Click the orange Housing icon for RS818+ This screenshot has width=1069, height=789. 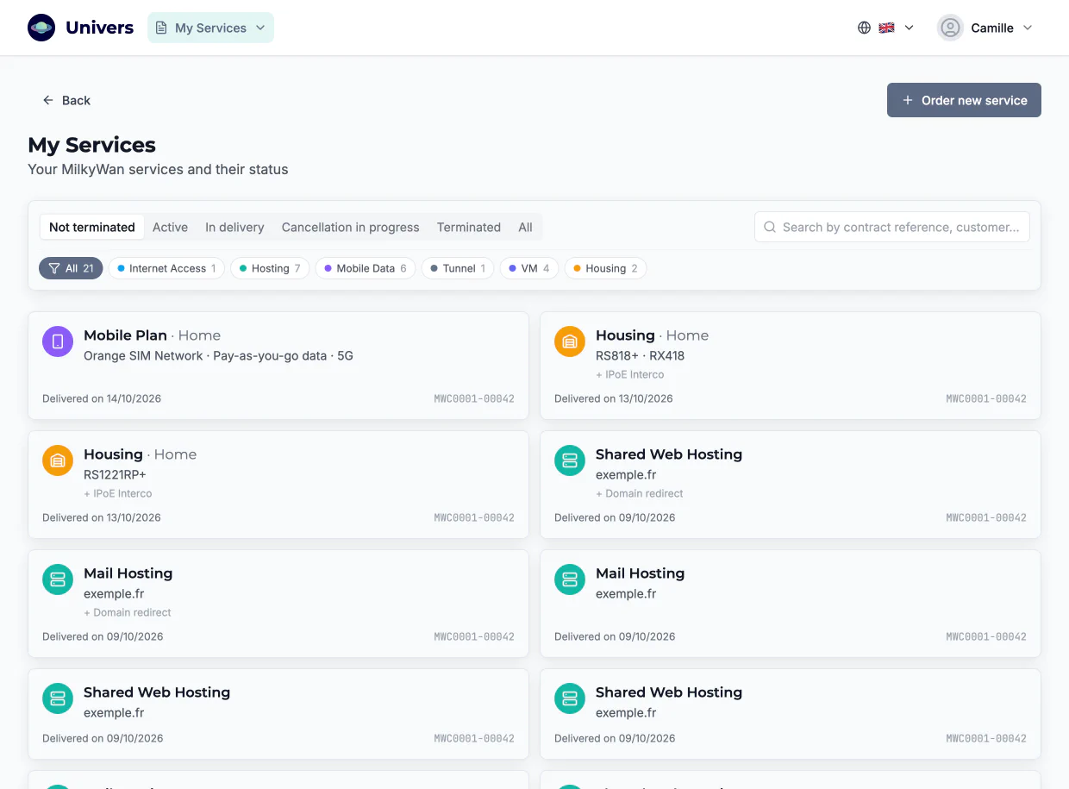[x=570, y=341]
